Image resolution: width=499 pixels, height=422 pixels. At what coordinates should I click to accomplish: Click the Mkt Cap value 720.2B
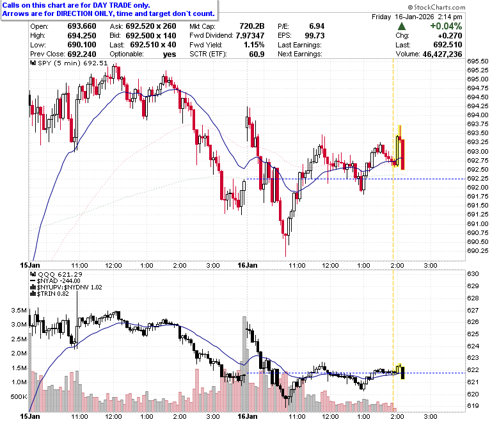click(x=252, y=26)
